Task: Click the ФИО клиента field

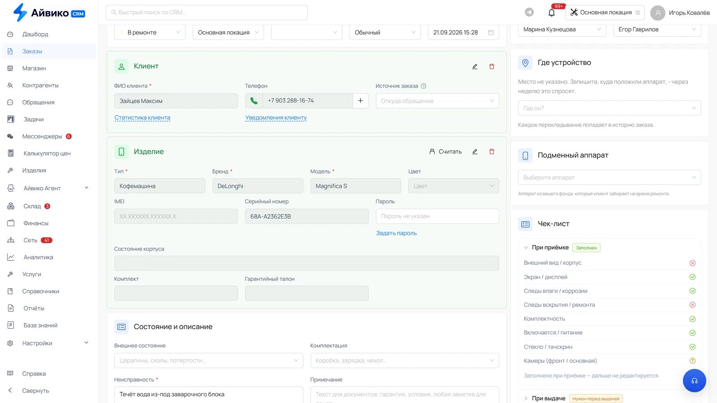Action: (x=176, y=101)
